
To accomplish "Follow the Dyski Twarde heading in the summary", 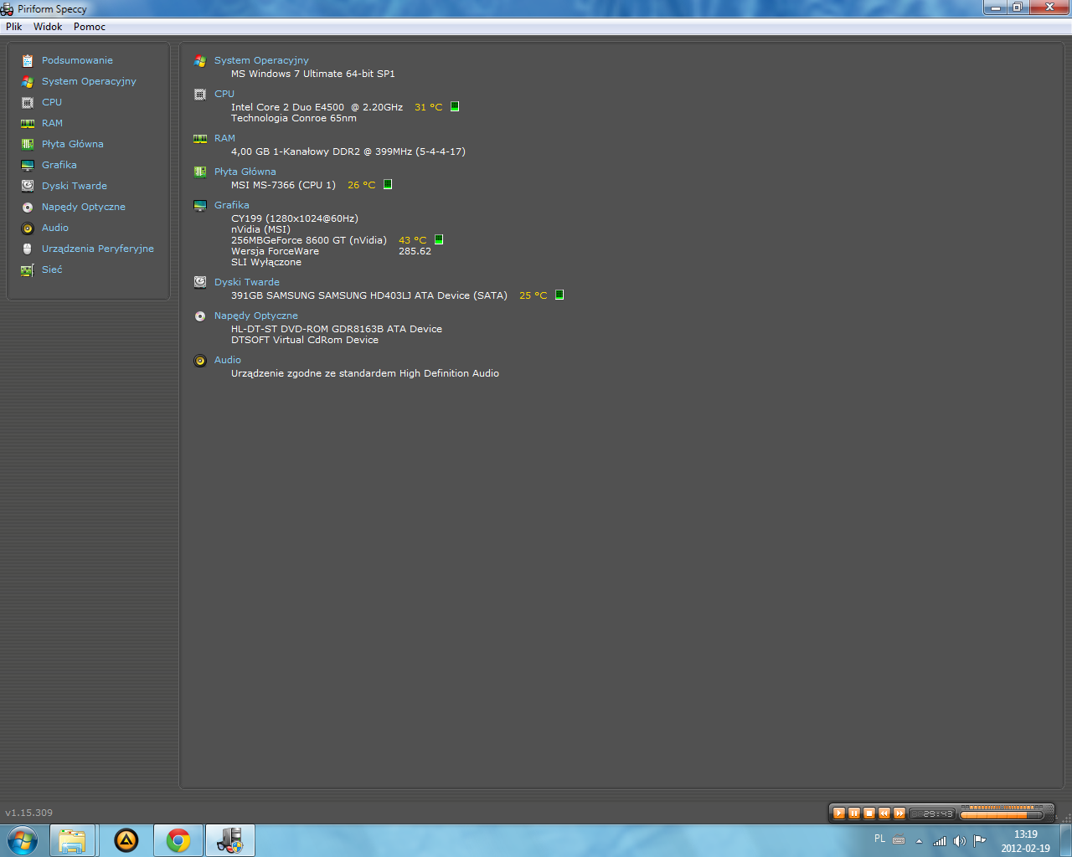I will click(247, 282).
